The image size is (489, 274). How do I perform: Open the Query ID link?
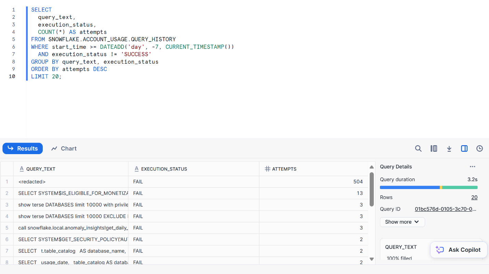tap(446, 209)
